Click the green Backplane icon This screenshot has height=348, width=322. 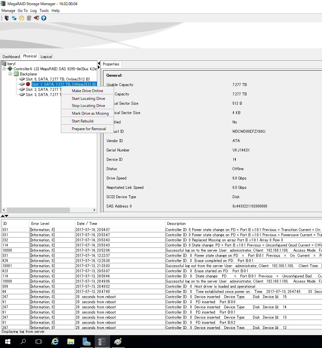point(16,74)
